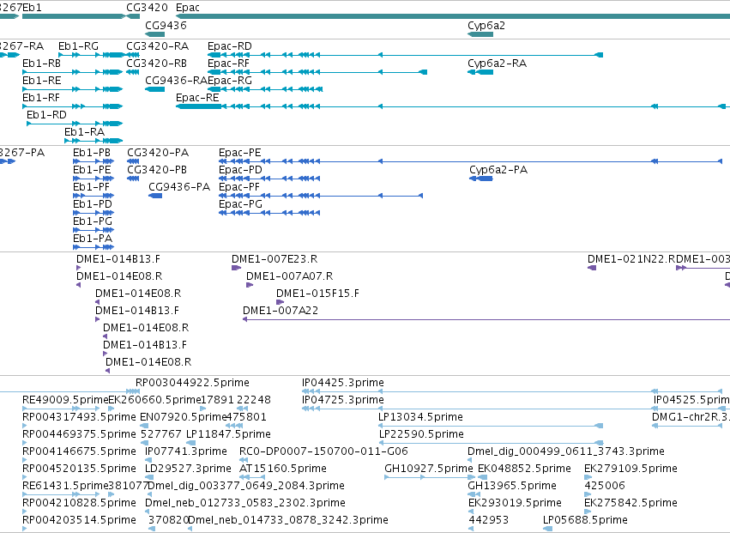730x533 pixels.
Task: Select the Epac-RD transcript label
Action: 230,46
